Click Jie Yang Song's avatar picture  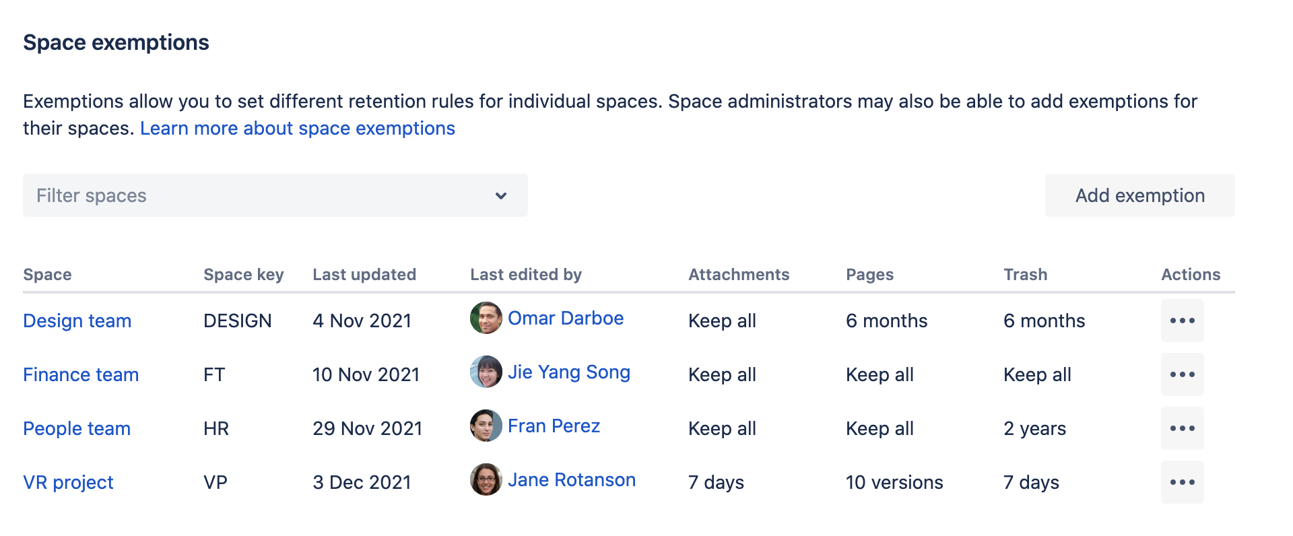tap(486, 372)
